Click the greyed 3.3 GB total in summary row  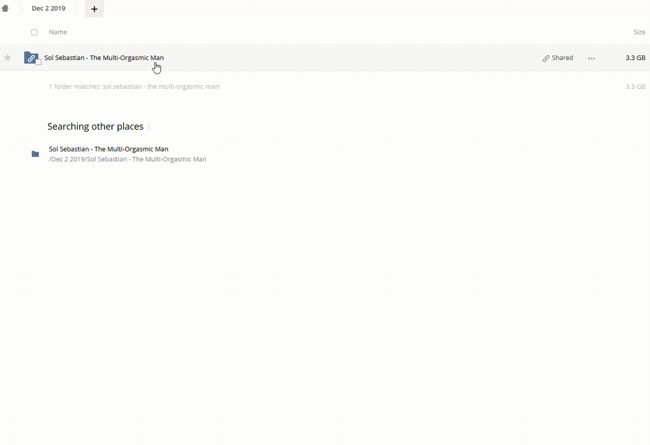point(635,87)
